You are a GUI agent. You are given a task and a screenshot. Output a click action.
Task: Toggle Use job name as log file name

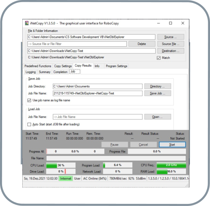pyautogui.click(x=29, y=100)
